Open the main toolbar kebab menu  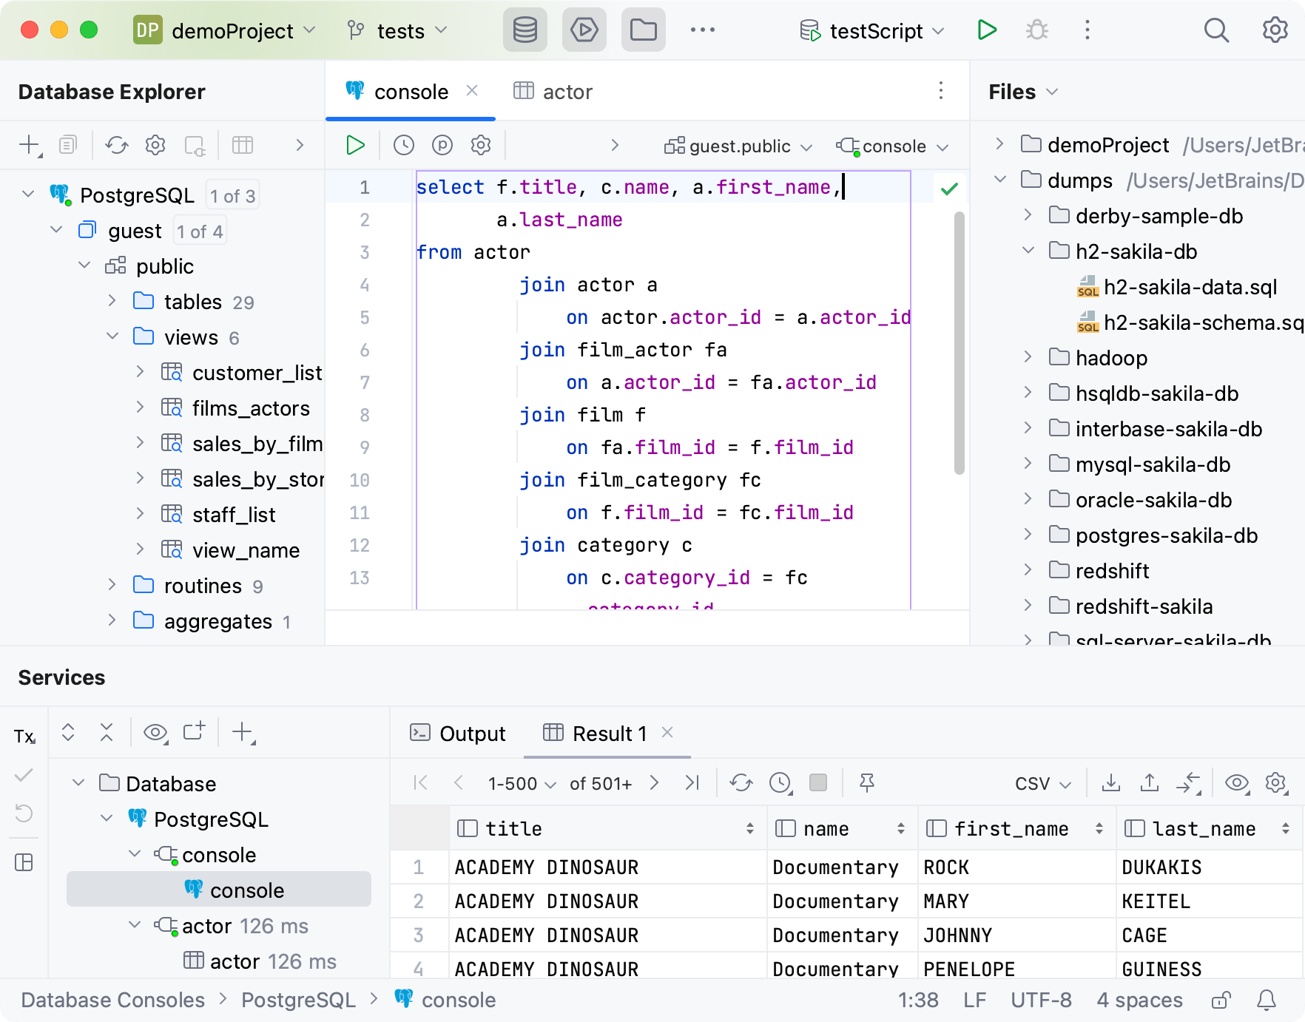tap(1087, 30)
